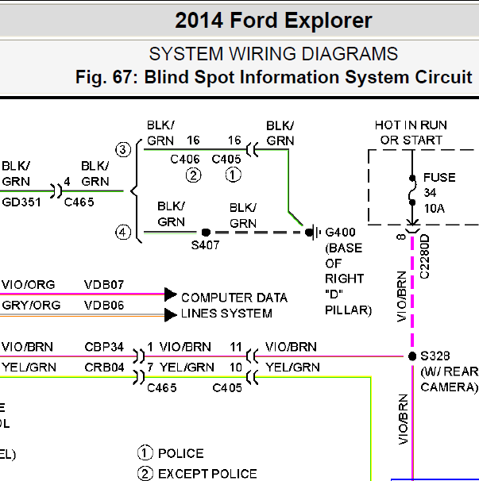Click the circled 1 next to POLICE

coord(145,453)
